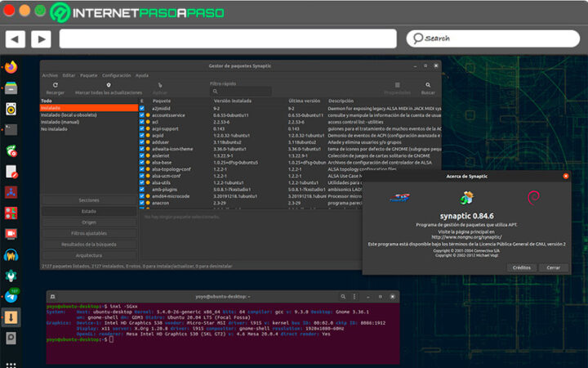The height and width of the screenshot is (368, 588).
Task: Open Propiedades from the Synaptic toolbar
Action: click(x=397, y=85)
